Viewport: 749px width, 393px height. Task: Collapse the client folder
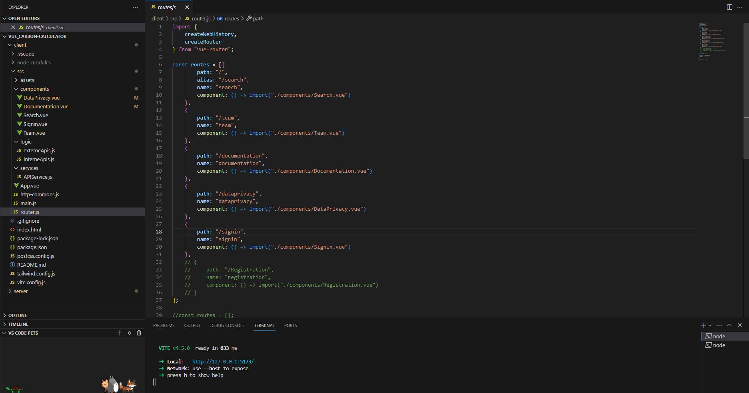click(x=20, y=45)
